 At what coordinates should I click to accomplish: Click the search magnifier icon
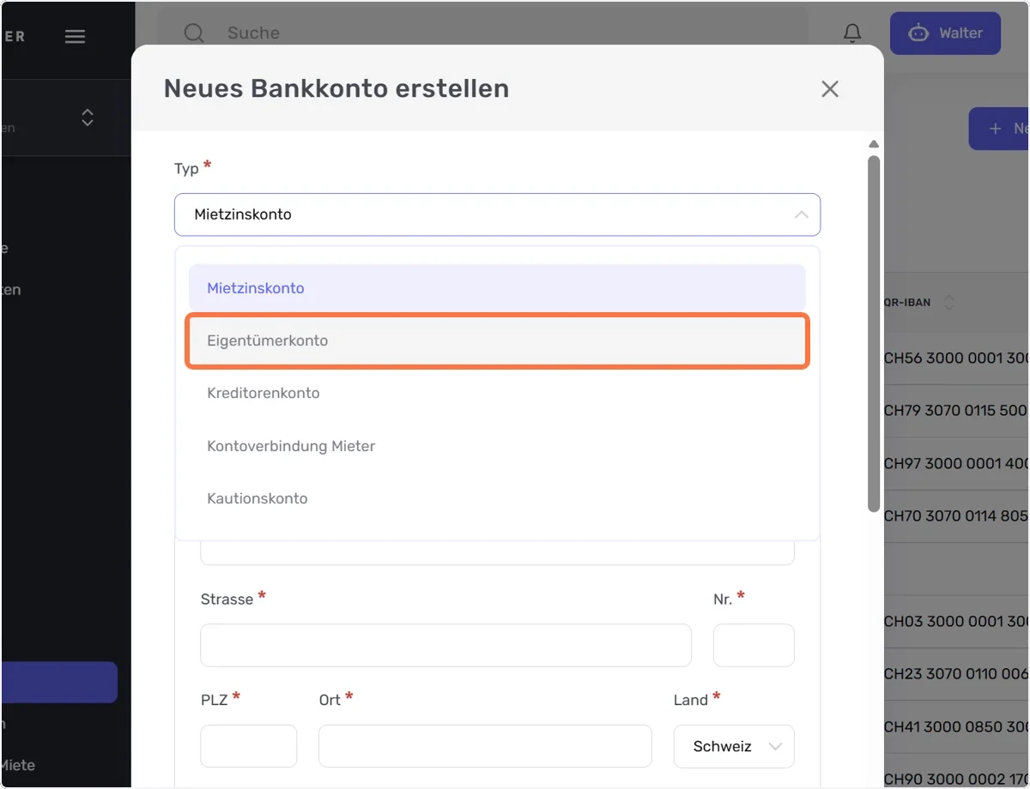coord(195,33)
